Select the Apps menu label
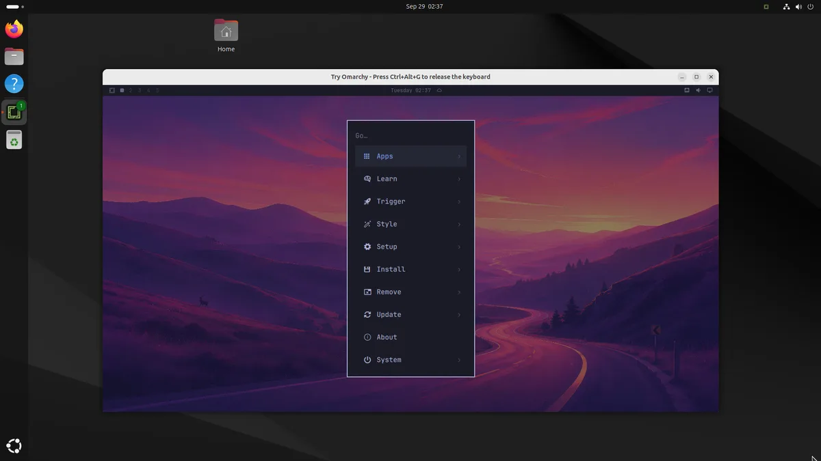This screenshot has height=461, width=821. [385, 156]
